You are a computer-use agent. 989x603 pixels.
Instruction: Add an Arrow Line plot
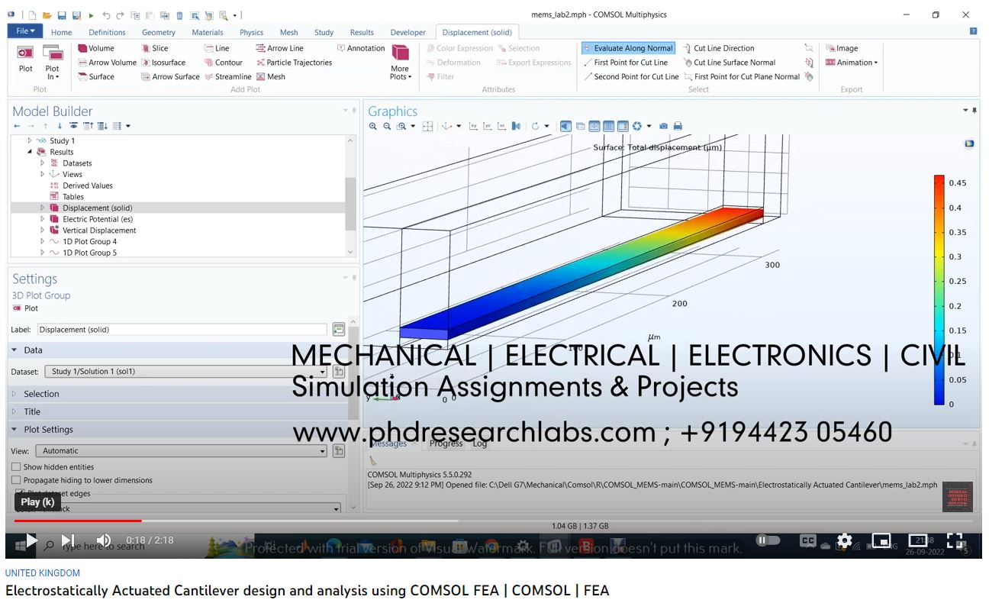(280, 48)
